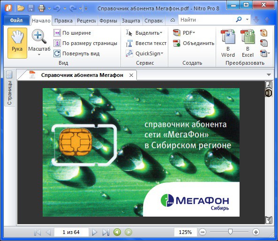Redo action in quick access toolbar
This screenshot has height=241, width=278.
73,8
